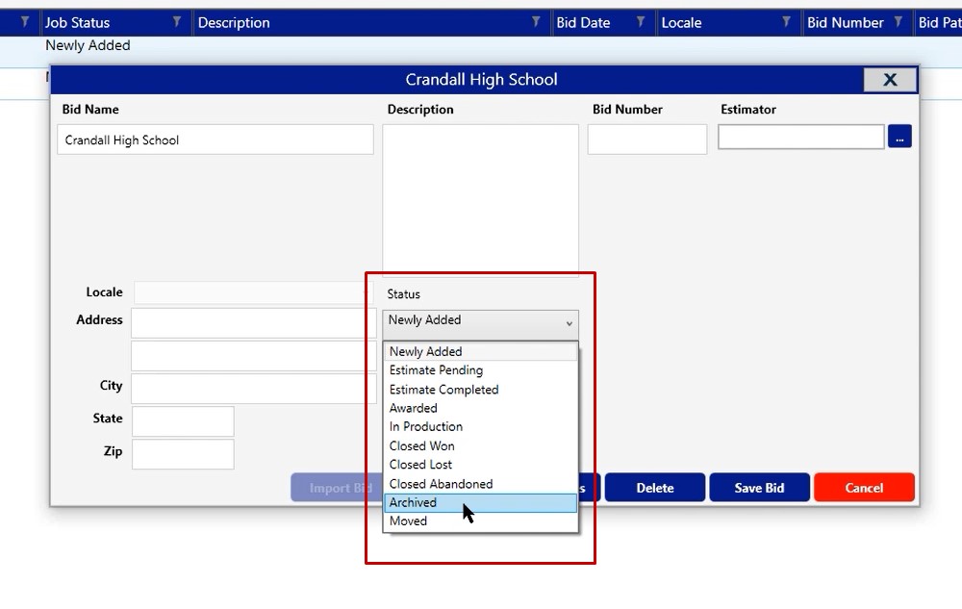Select In Production status option
The width and height of the screenshot is (962, 609).
click(425, 426)
